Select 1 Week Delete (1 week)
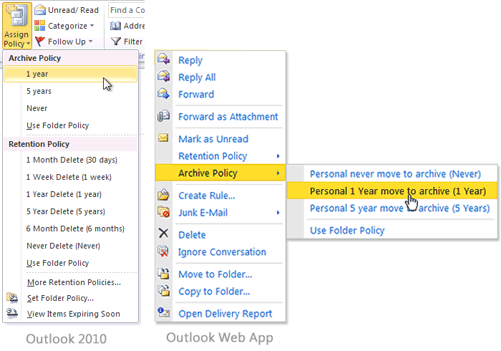This screenshot has height=351, width=501. tap(71, 177)
